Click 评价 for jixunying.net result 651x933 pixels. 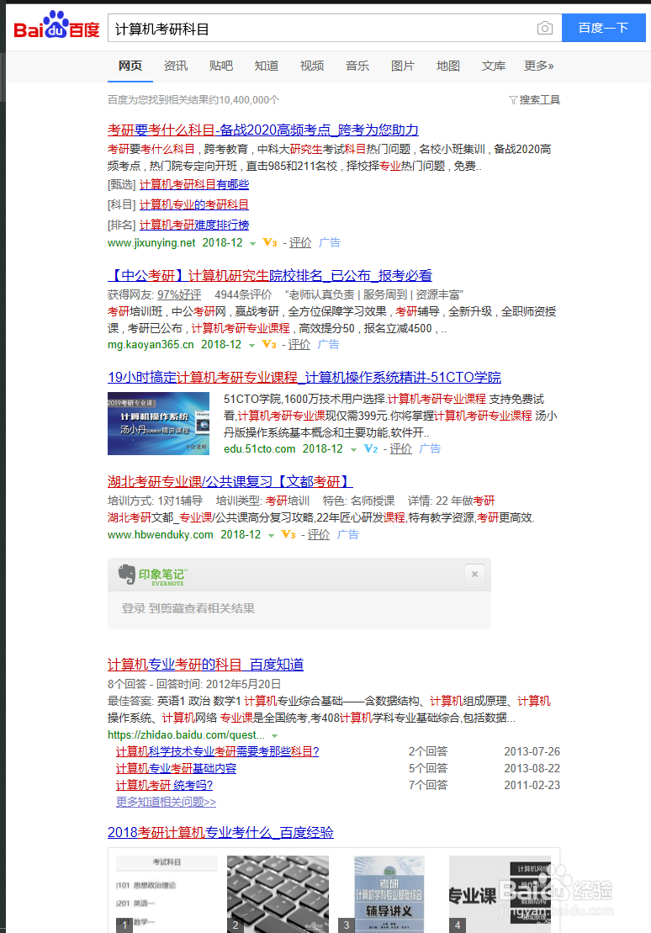pos(300,242)
